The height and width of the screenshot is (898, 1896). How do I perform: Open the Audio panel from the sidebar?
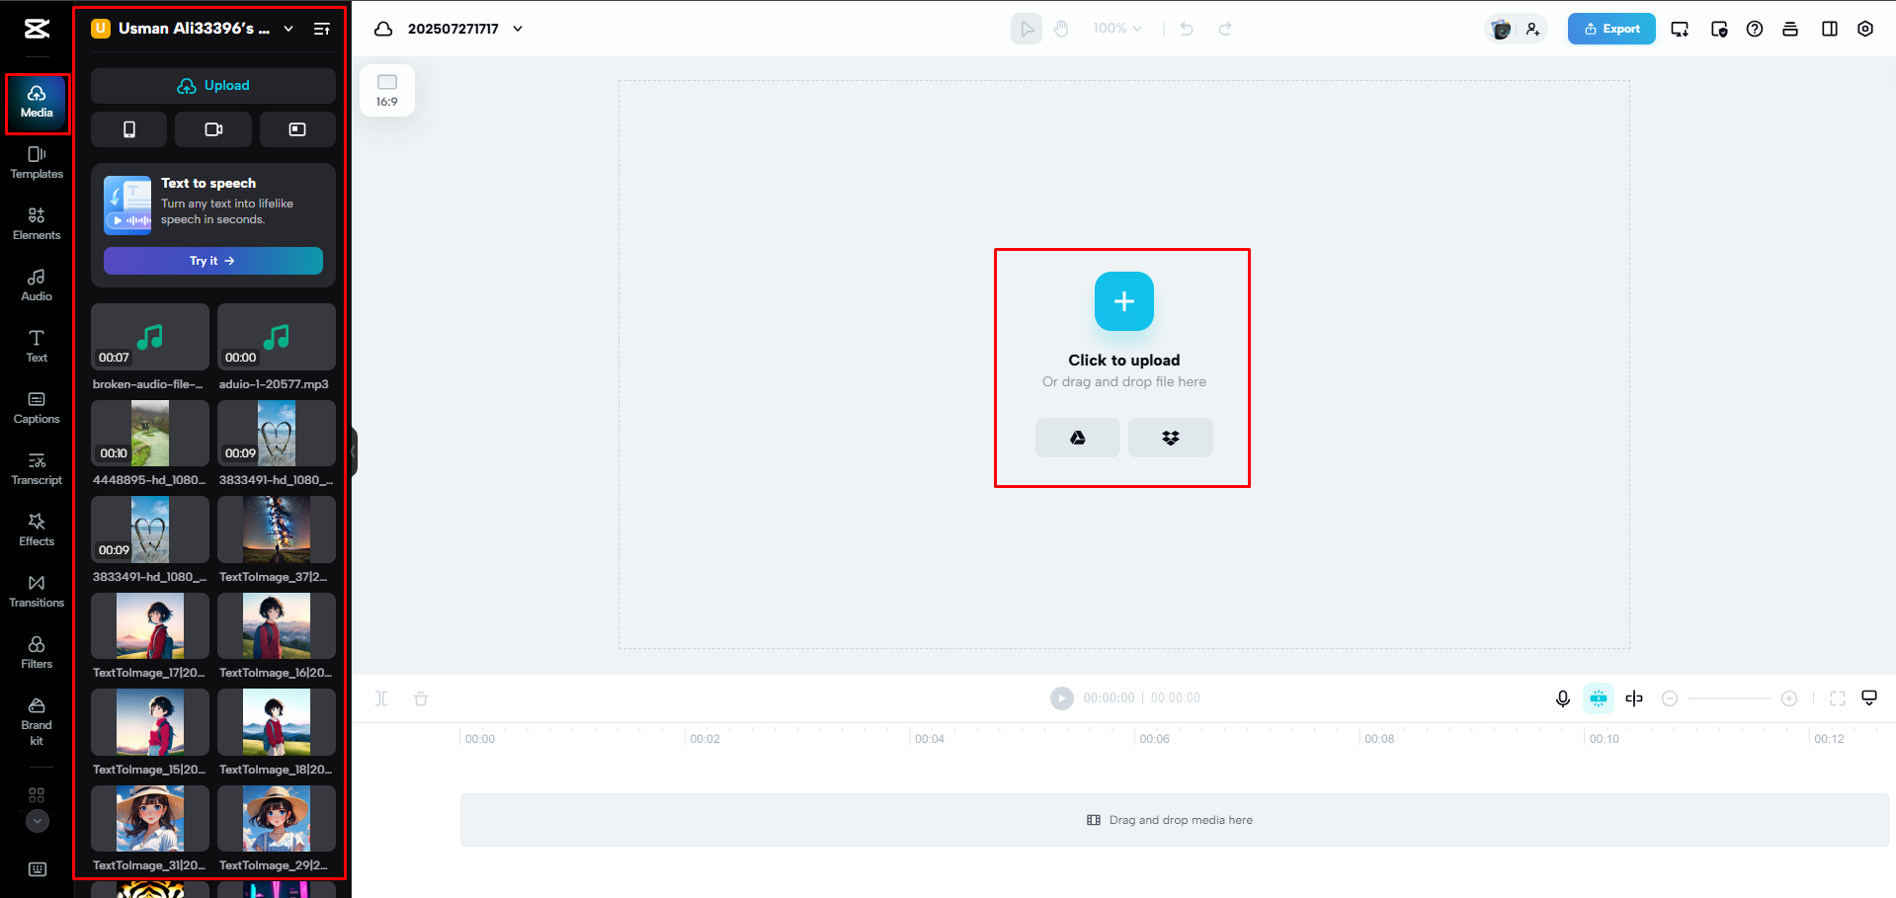[x=37, y=285]
